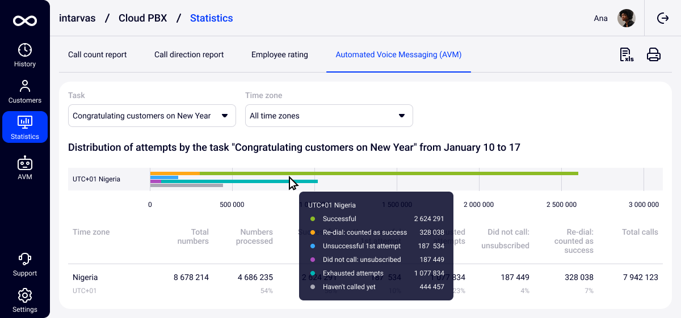Export report as XLS file
Viewport: 681px width, 318px height.
[627, 55]
